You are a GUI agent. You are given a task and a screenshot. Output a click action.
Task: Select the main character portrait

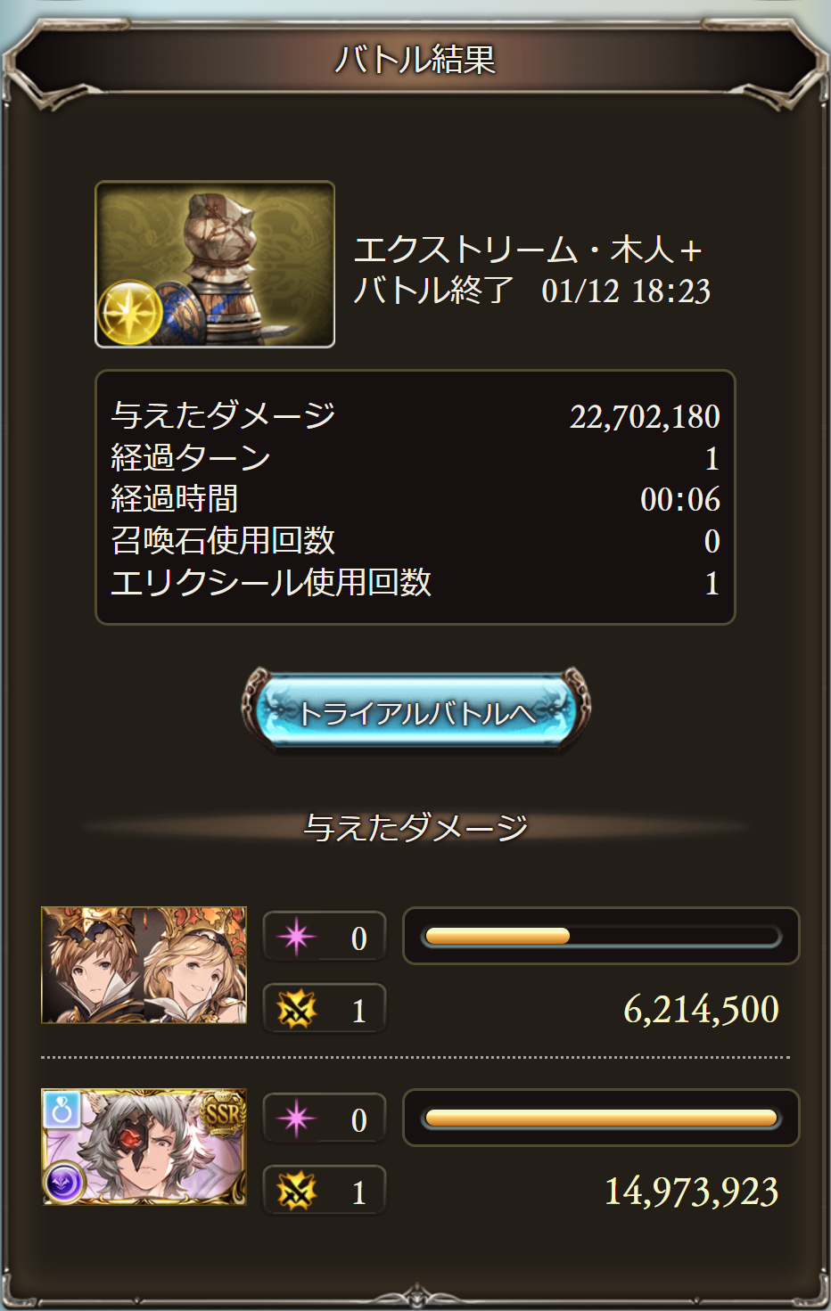pyautogui.click(x=144, y=965)
